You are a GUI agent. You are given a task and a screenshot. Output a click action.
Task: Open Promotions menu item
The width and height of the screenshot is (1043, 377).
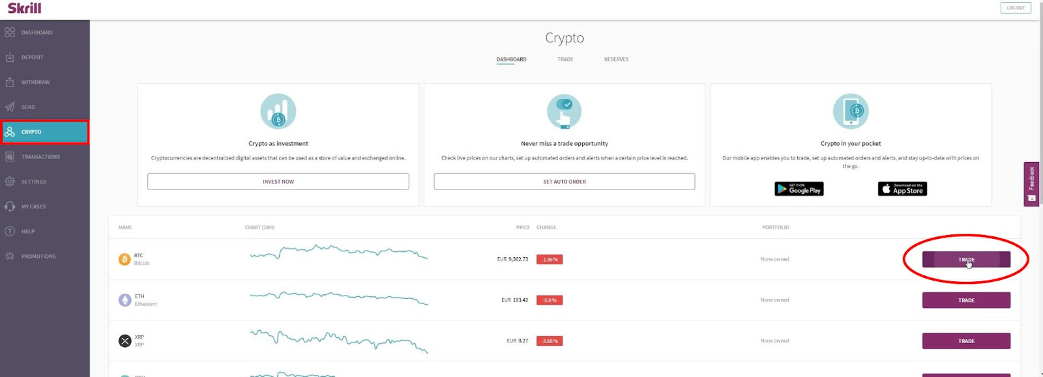click(x=38, y=257)
